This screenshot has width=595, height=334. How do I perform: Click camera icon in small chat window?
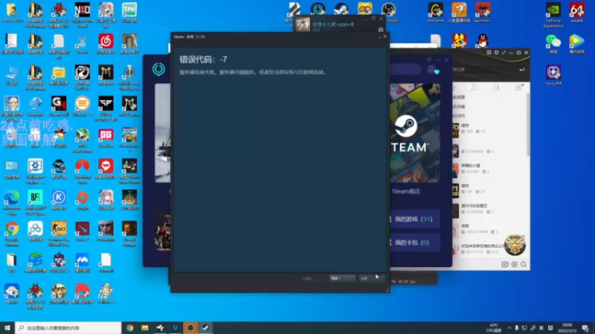pos(381,29)
